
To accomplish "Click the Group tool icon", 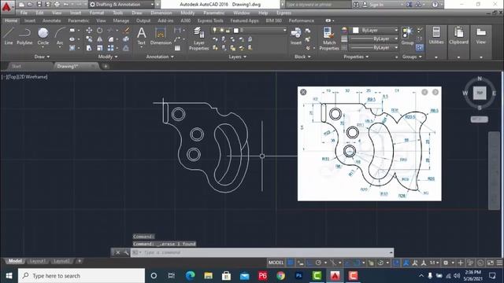I will (407, 36).
